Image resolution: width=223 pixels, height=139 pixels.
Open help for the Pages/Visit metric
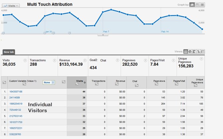(x=173, y=60)
